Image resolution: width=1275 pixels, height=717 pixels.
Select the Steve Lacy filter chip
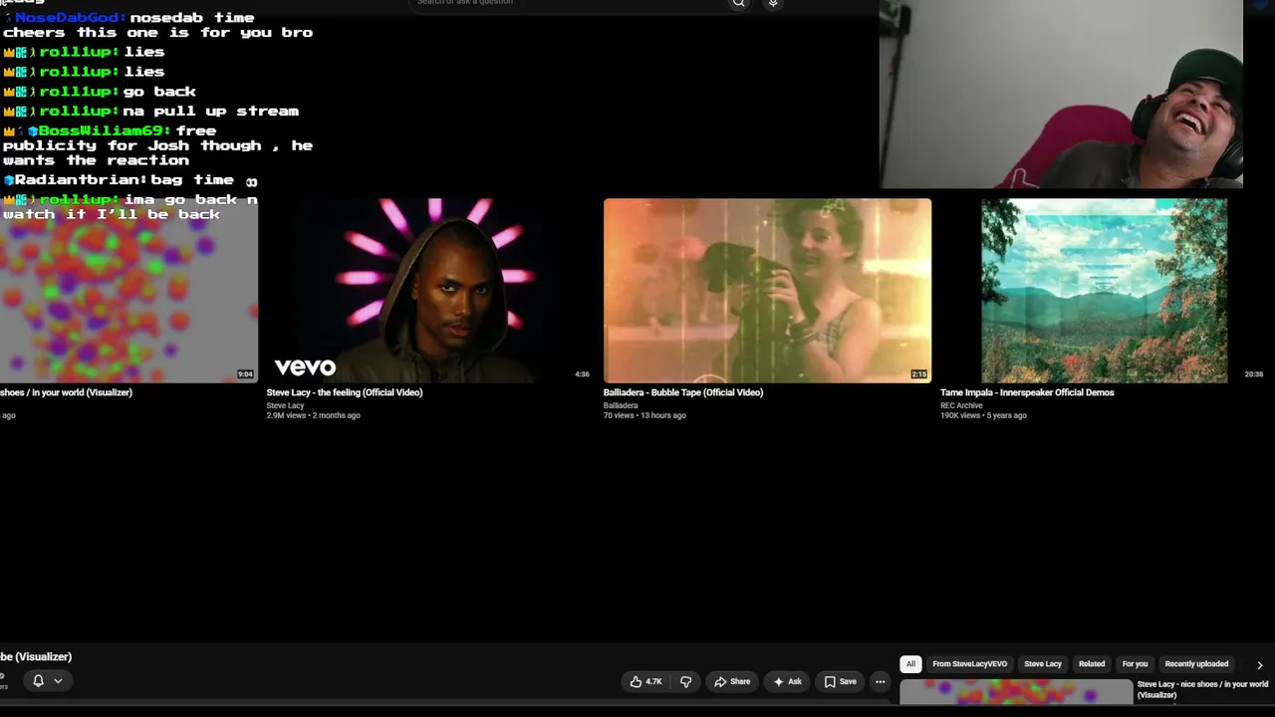(1043, 664)
